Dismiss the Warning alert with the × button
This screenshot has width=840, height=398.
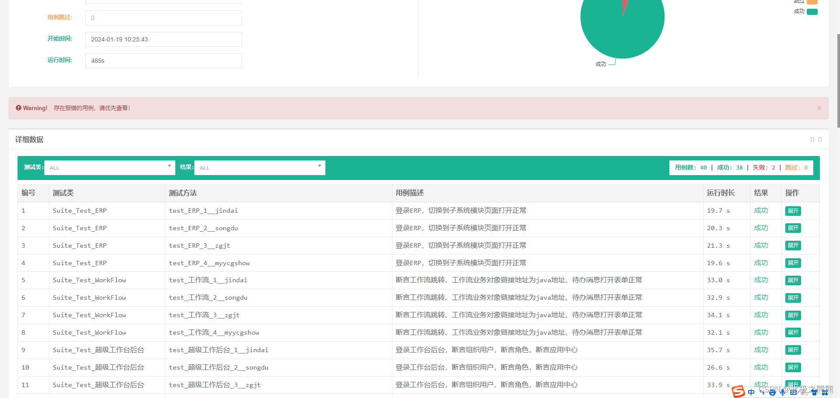819,108
